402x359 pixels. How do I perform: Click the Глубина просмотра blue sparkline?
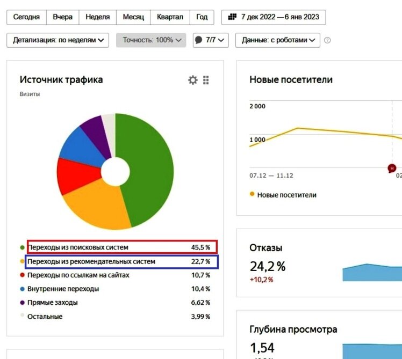pos(372,351)
